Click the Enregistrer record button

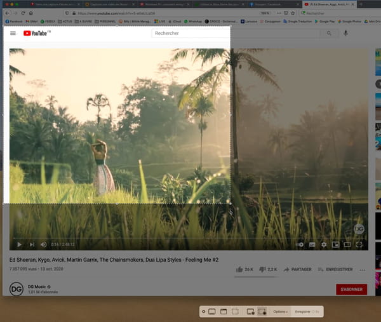point(307,312)
